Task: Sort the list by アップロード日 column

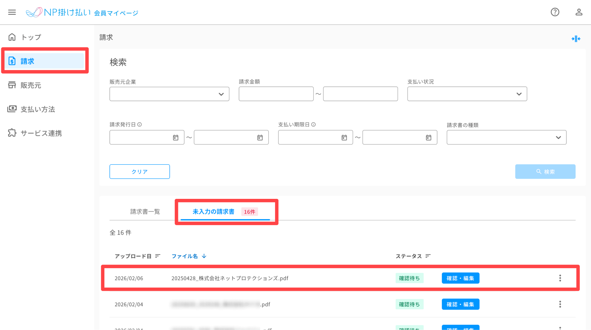Action: pyautogui.click(x=158, y=256)
